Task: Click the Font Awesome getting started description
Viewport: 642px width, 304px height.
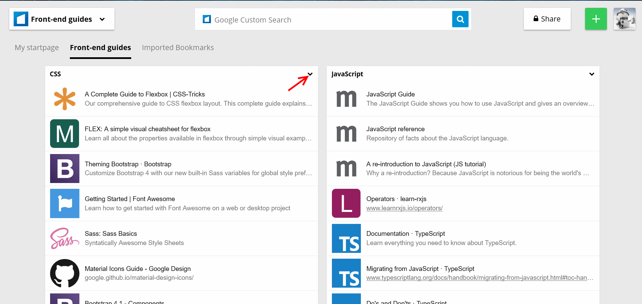Action: [187, 208]
